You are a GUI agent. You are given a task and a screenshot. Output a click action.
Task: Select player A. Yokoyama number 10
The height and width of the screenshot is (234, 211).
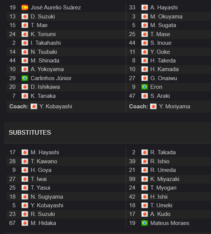tap(12, 69)
